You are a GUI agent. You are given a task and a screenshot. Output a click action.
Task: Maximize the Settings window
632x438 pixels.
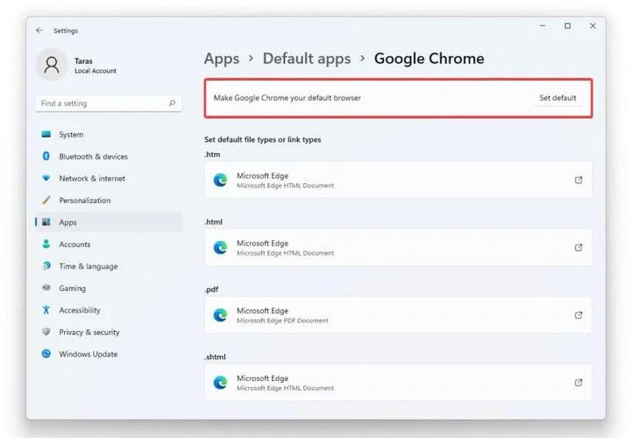[x=567, y=25]
